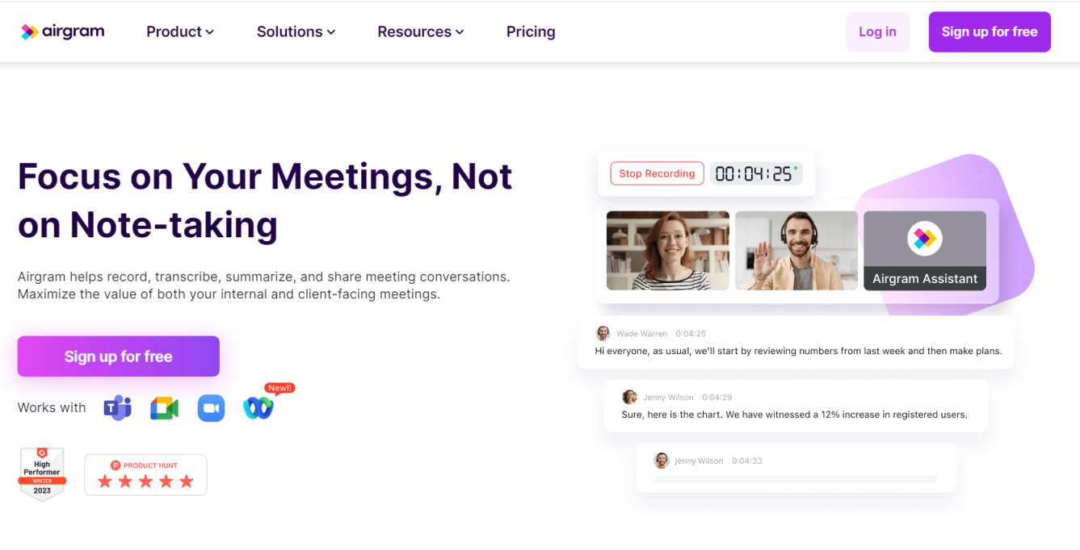The image size is (1080, 550).
Task: Expand the Product dropdown menu
Action: 179,32
